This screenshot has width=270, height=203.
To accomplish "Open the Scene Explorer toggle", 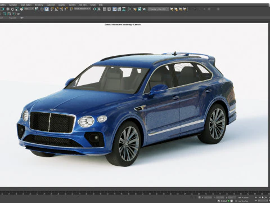I will pos(105,9).
